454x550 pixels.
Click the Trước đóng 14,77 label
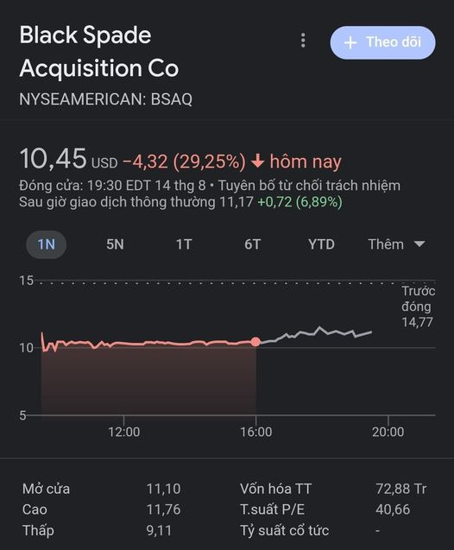[419, 307]
